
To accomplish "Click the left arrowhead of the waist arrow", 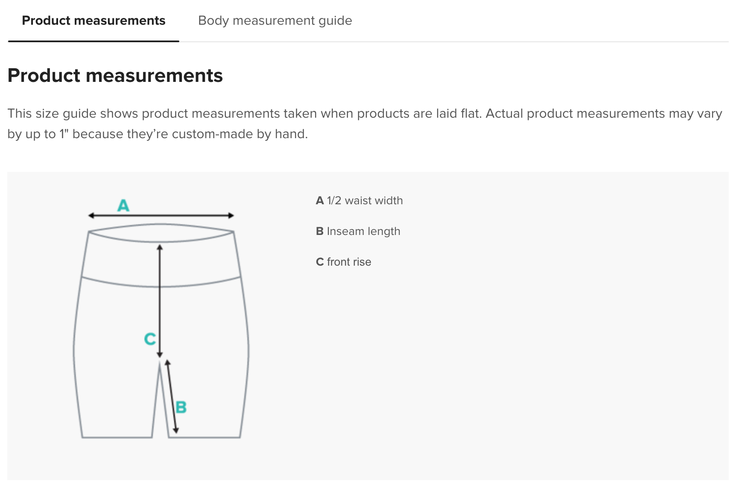I will [x=91, y=215].
